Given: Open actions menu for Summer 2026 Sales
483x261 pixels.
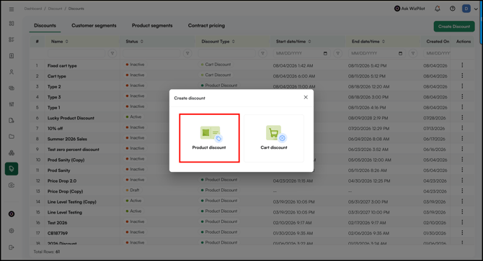Looking at the screenshot, I should [x=462, y=138].
